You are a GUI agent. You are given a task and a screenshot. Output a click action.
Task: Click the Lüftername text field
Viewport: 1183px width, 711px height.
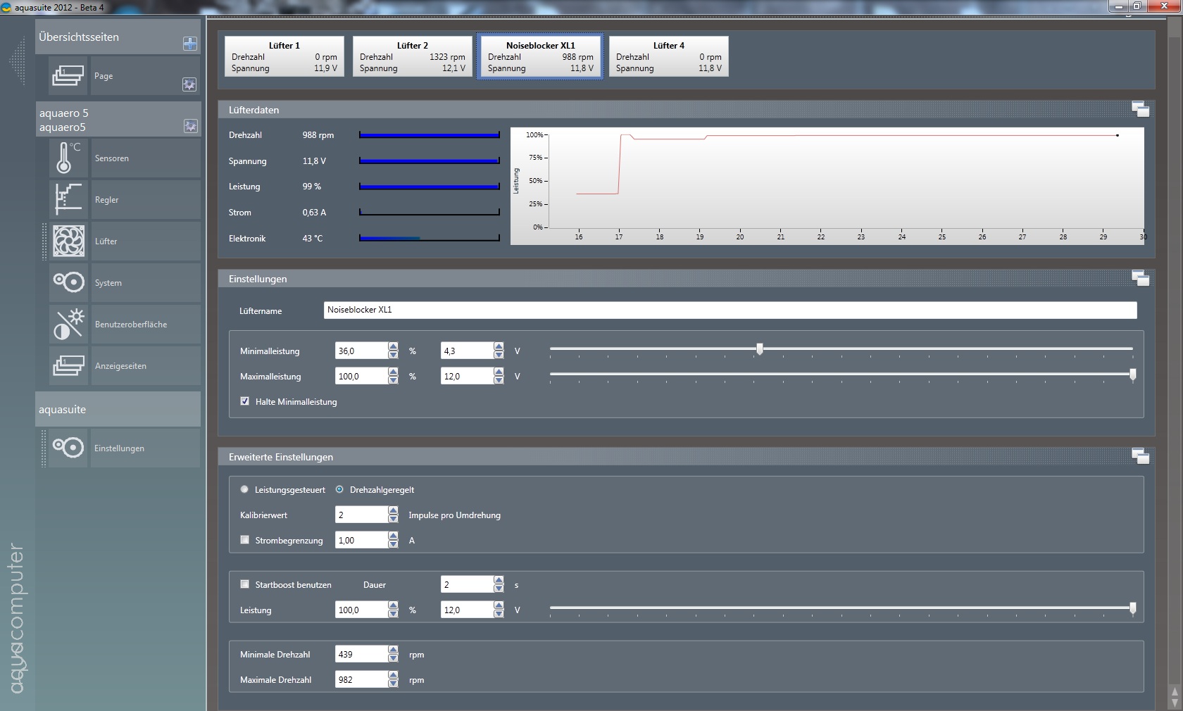(x=730, y=310)
